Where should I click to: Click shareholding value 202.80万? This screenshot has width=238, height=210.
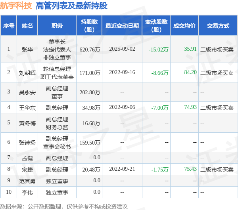pyautogui.click(x=90, y=92)
